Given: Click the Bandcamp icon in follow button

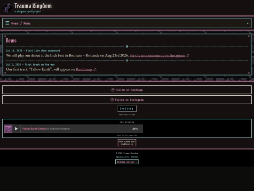Looking at the screenshot, I should 113,90.
